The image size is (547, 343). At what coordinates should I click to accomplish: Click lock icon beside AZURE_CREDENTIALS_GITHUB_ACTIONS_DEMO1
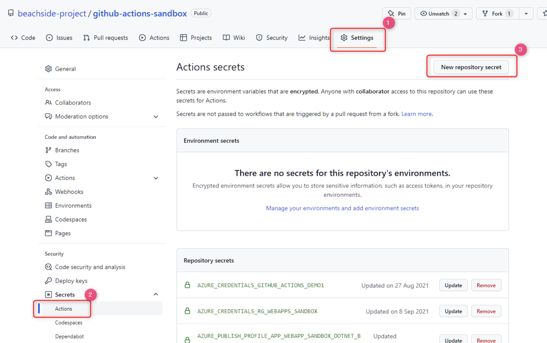[x=187, y=285]
